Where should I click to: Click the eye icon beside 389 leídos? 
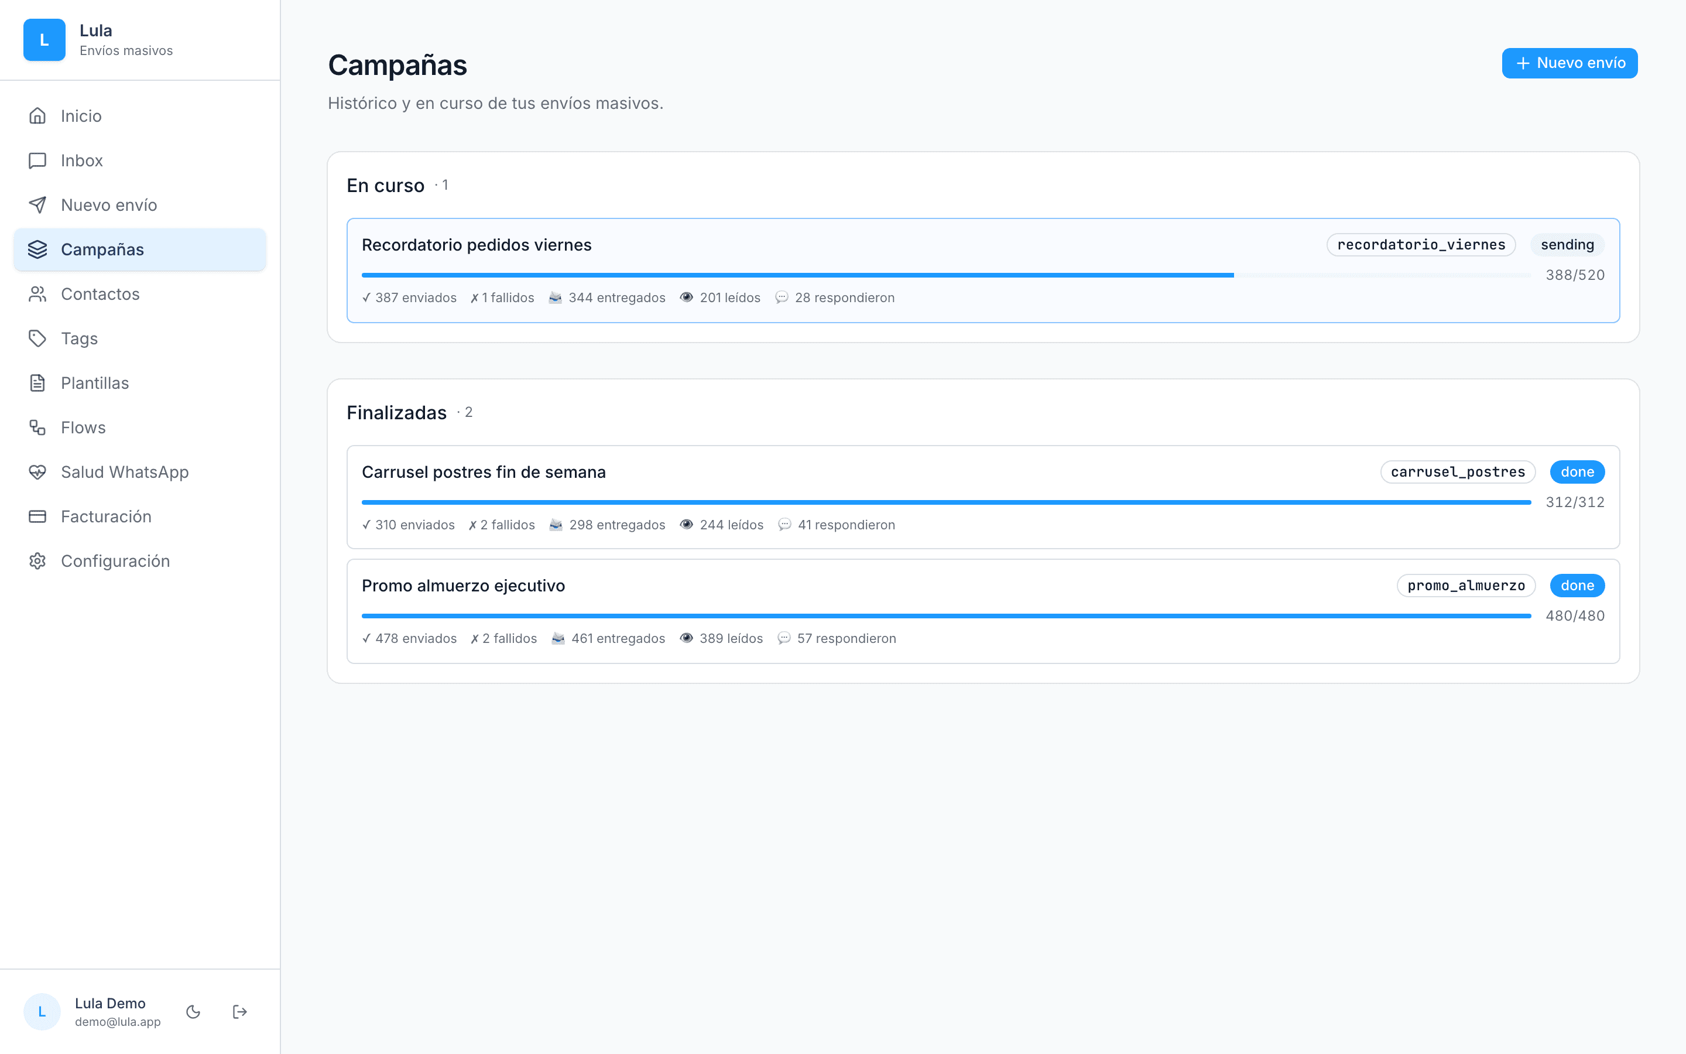point(686,638)
